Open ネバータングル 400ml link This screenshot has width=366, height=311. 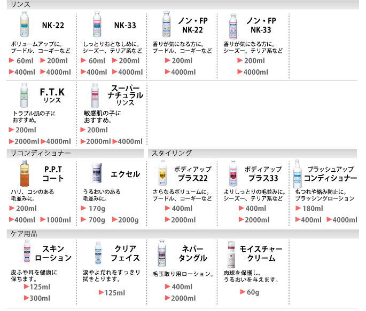(x=182, y=286)
